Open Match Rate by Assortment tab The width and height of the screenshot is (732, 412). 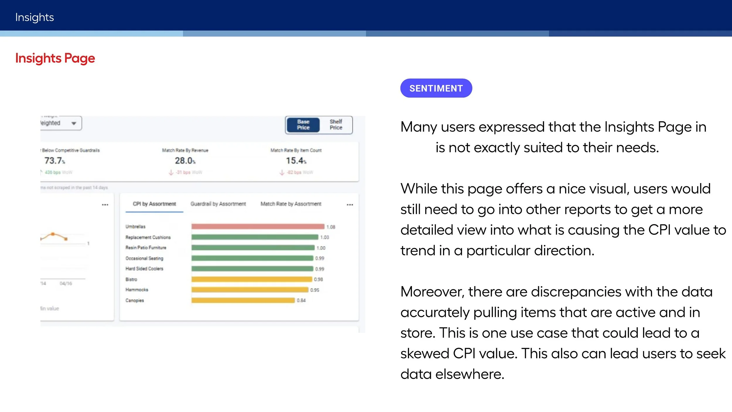(291, 204)
